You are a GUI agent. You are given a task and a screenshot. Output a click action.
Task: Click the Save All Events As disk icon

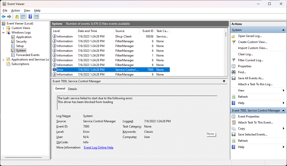click(234, 78)
